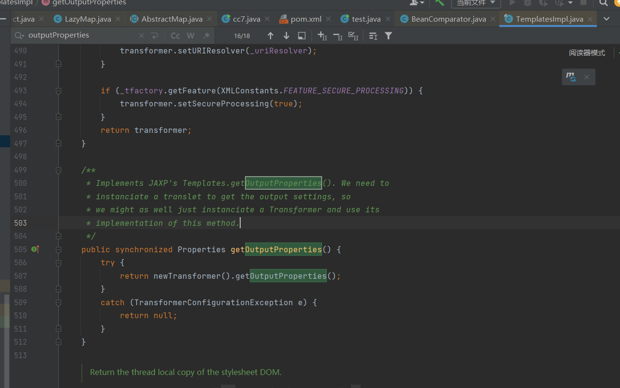Open multiline/search-in-selection options icon
Image resolution: width=620 pixels, height=388 pixels.
coord(373,36)
